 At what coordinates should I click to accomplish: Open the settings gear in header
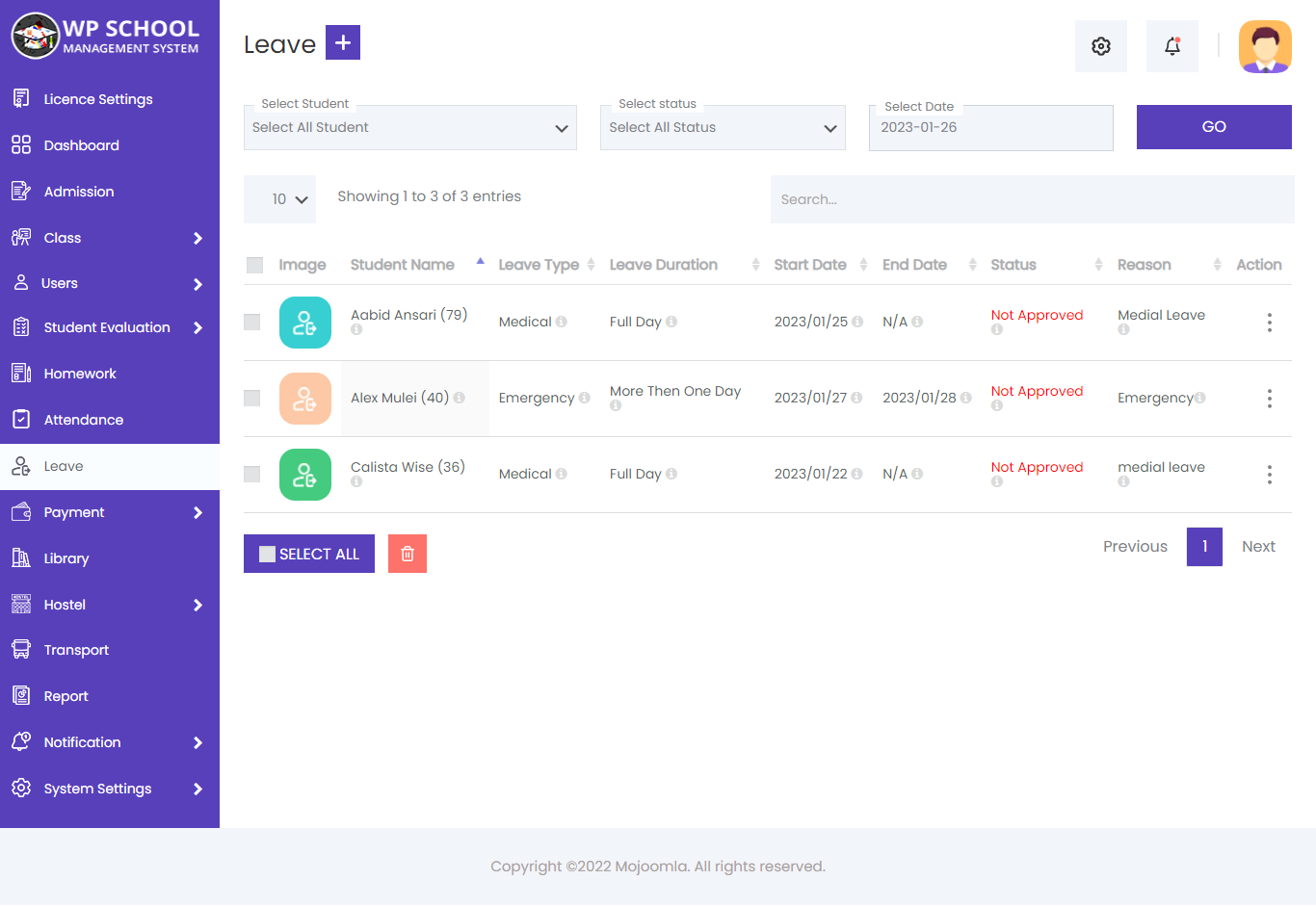click(x=1101, y=46)
